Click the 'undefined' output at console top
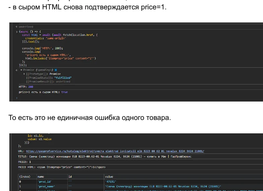 point(26,27)
